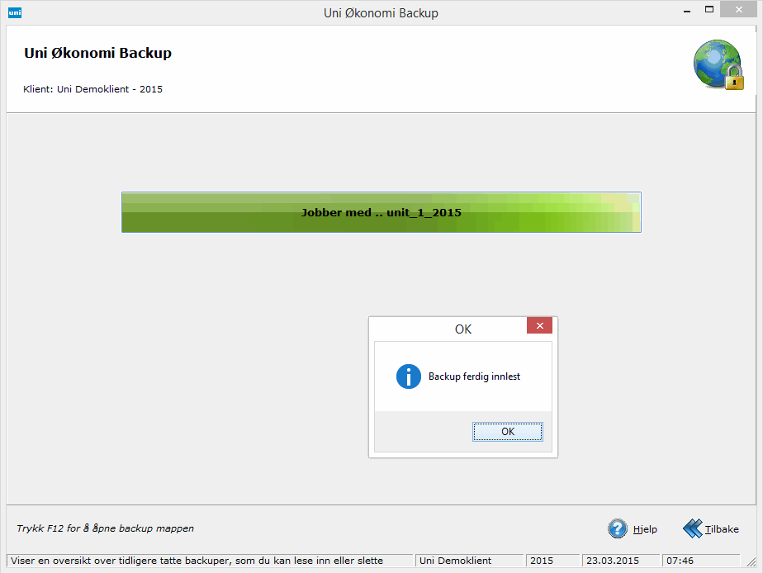The image size is (763, 573).
Task: Click the date 23.03.2015 in the status bar
Action: tap(620, 561)
